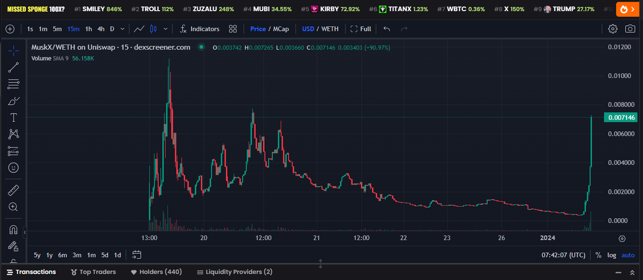
Task: Set date range to 6m
Action: (x=63, y=255)
